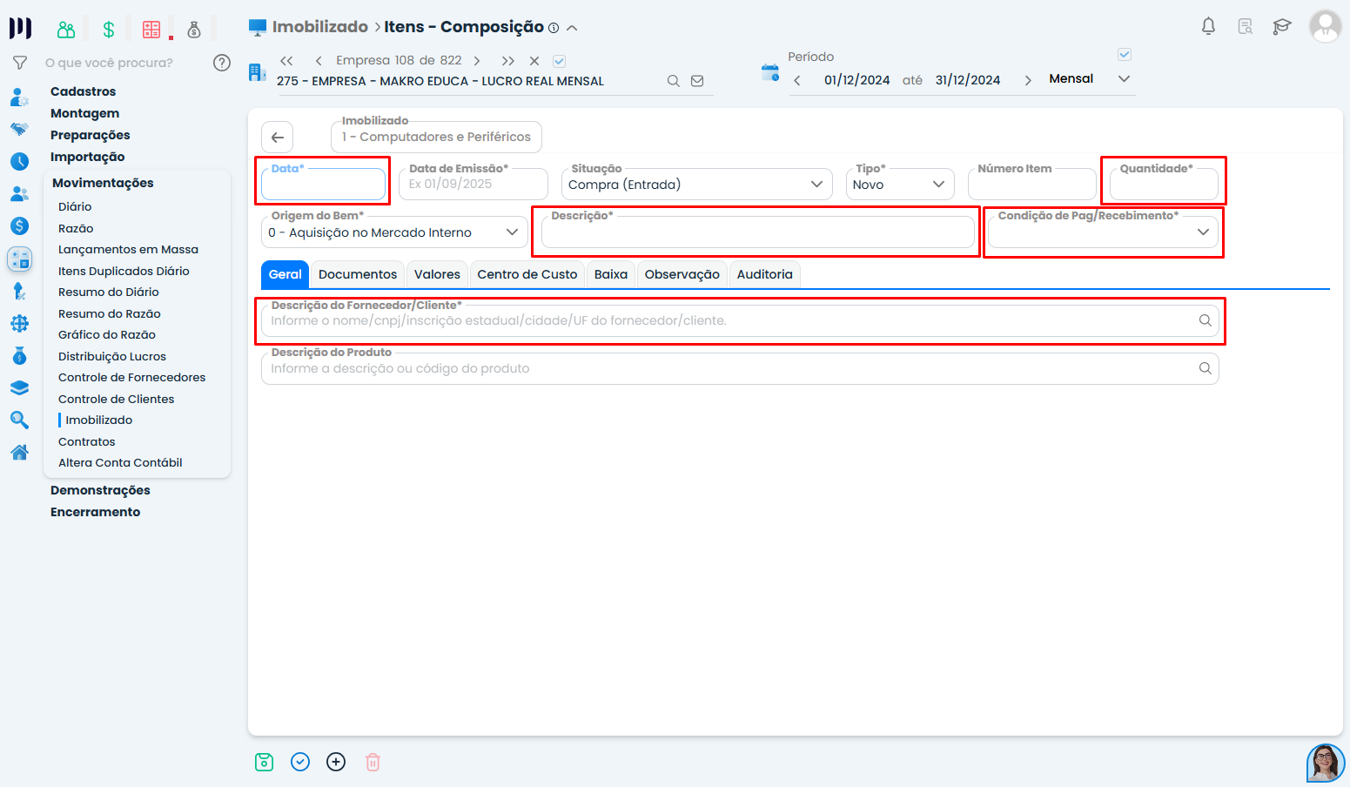Search supplier with the magnifier icon
Viewport: 1350px width, 787px height.
click(1205, 320)
